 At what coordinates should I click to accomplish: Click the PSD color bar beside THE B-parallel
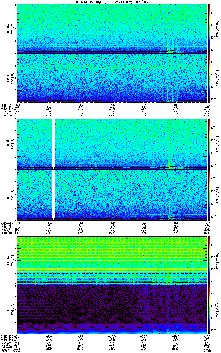tap(210, 310)
